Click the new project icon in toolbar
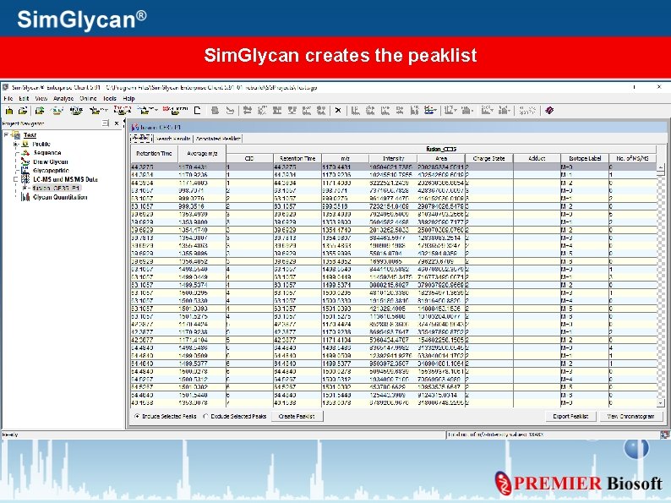 [x=9, y=111]
